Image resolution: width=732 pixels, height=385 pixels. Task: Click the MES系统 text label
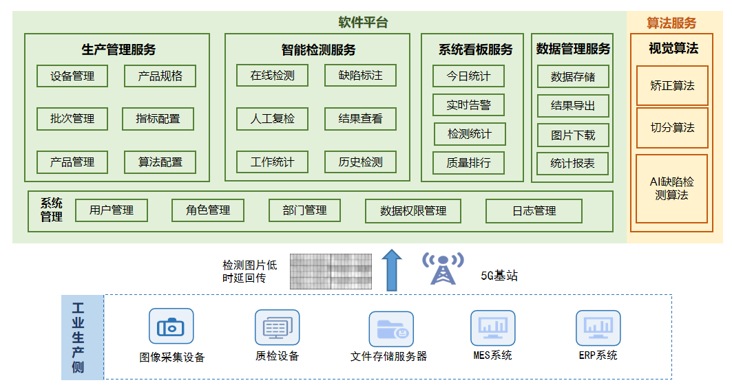492,355
